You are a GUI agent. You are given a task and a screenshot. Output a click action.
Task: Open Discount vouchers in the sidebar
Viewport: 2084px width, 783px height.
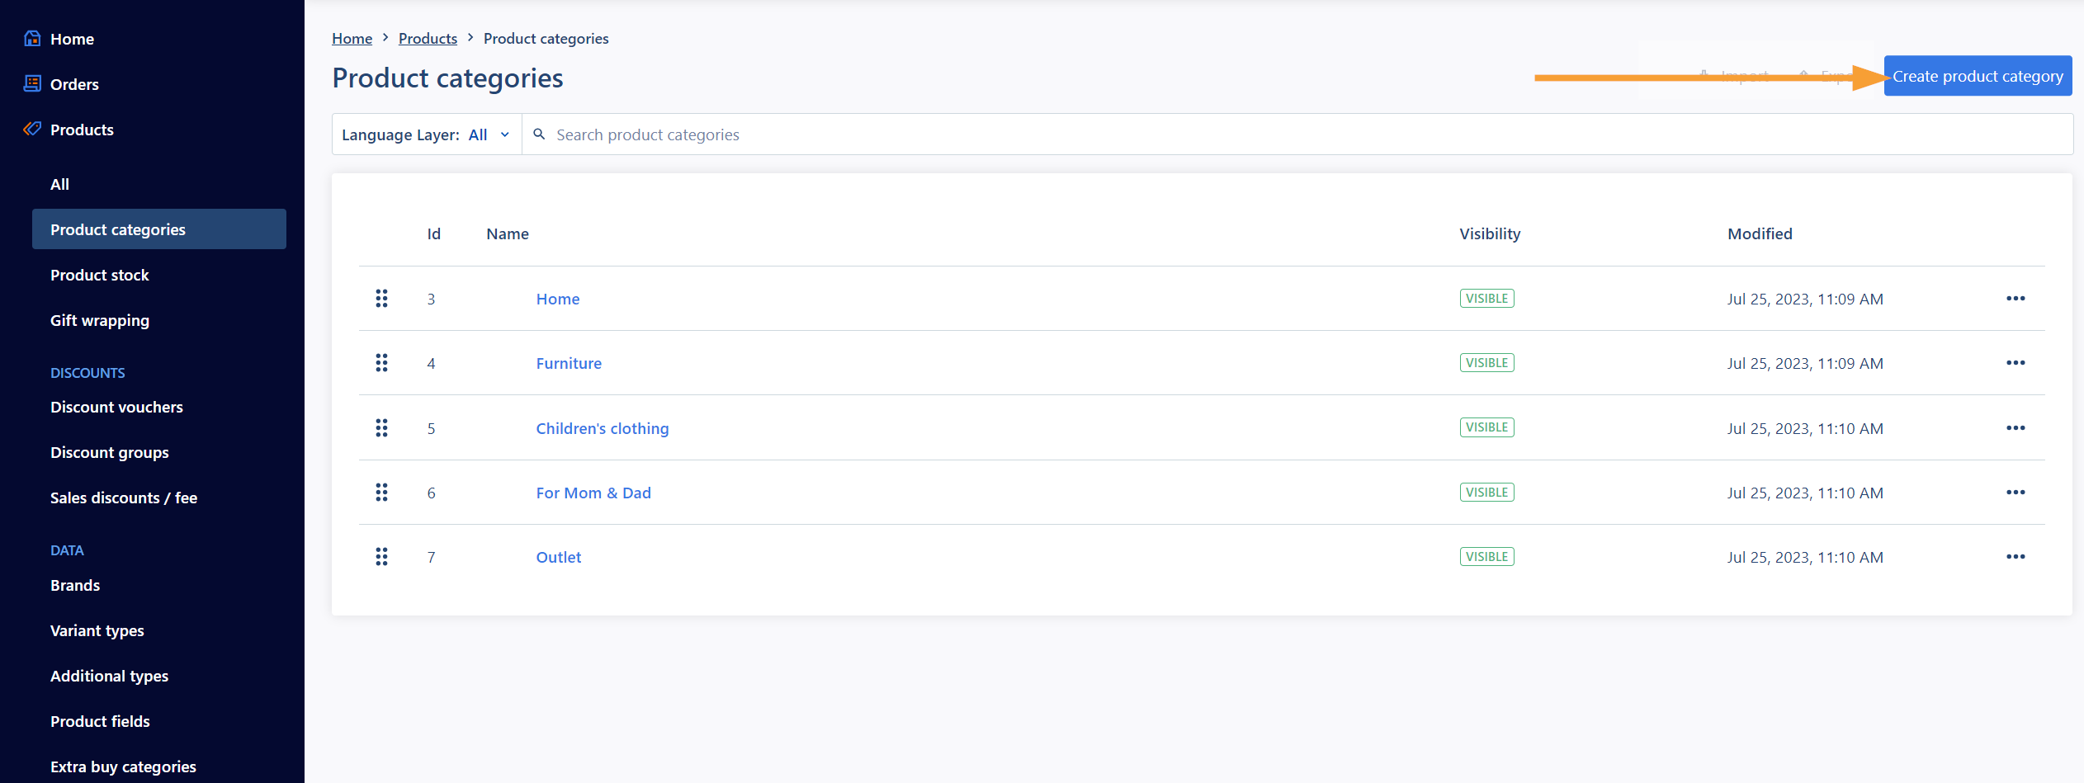116,407
